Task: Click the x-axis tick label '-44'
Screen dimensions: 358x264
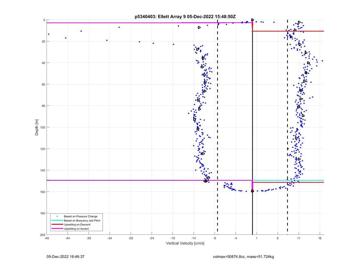Action: pos(67,238)
